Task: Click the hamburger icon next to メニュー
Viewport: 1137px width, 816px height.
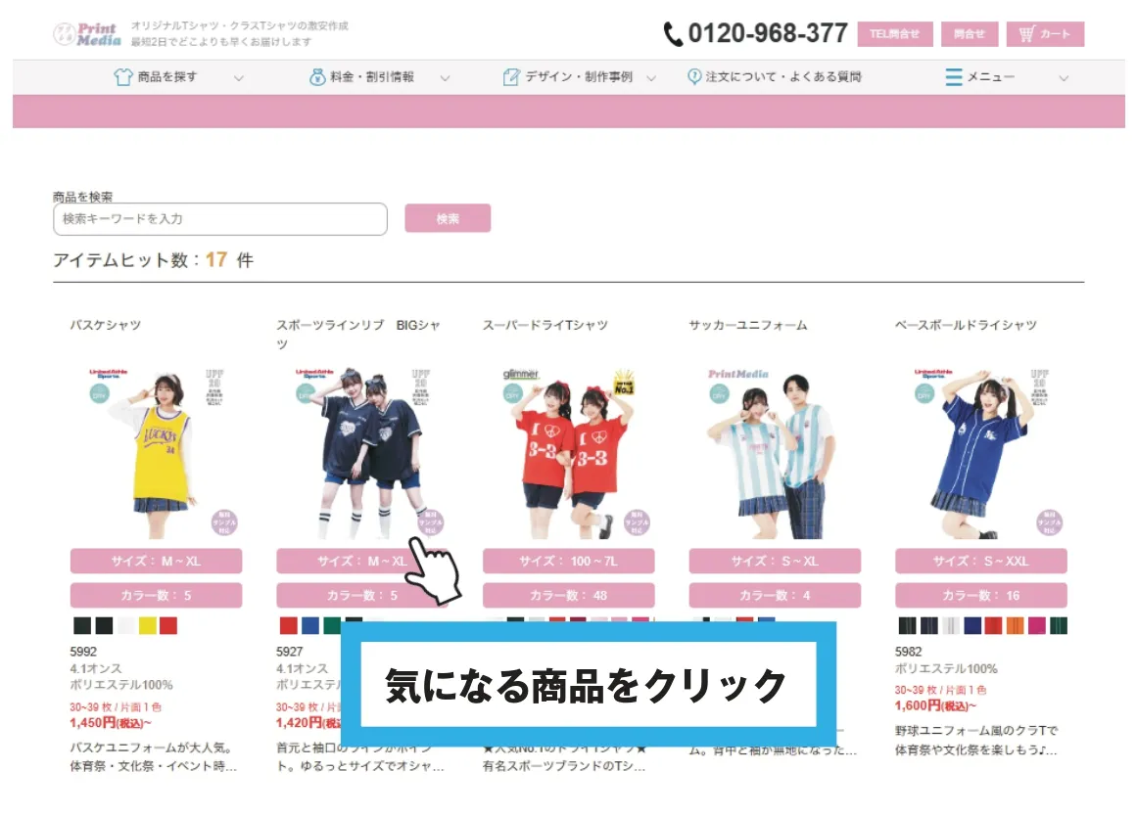Action: coord(953,77)
